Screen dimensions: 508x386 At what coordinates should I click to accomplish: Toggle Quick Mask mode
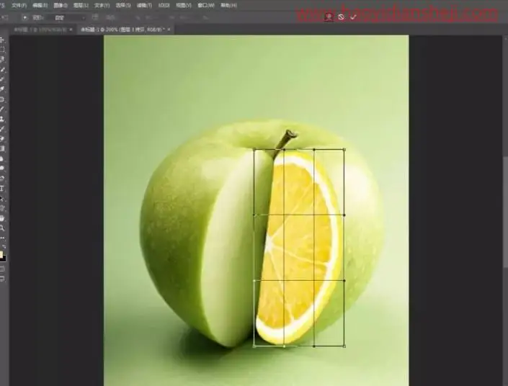click(x=2, y=269)
